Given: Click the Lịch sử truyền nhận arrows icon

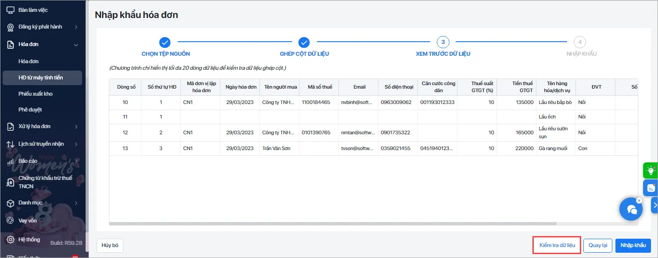Looking at the screenshot, I should coord(11,144).
